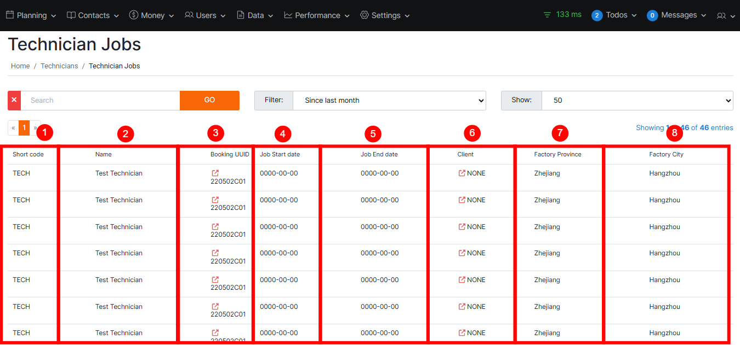Click the client link icon in third row
Image resolution: width=740 pixels, height=345 pixels.
[462, 227]
